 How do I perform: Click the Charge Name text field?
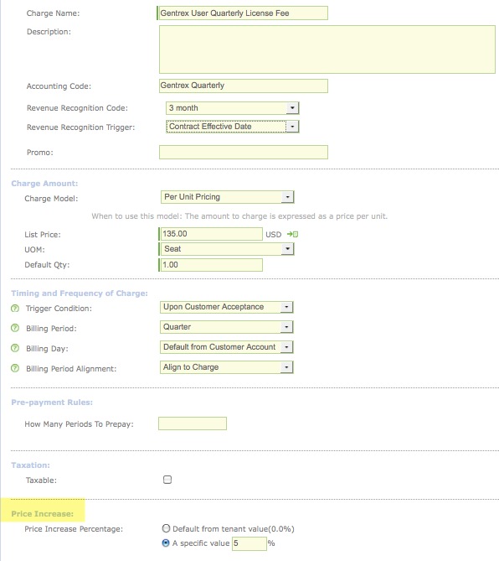pyautogui.click(x=244, y=13)
